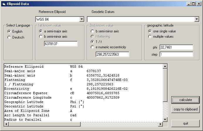Open the Geodetic Datum dropdown arrow
203x131 pixels.
[197, 19]
